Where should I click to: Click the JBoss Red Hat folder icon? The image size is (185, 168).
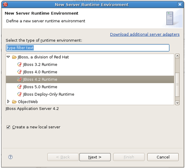15,57
